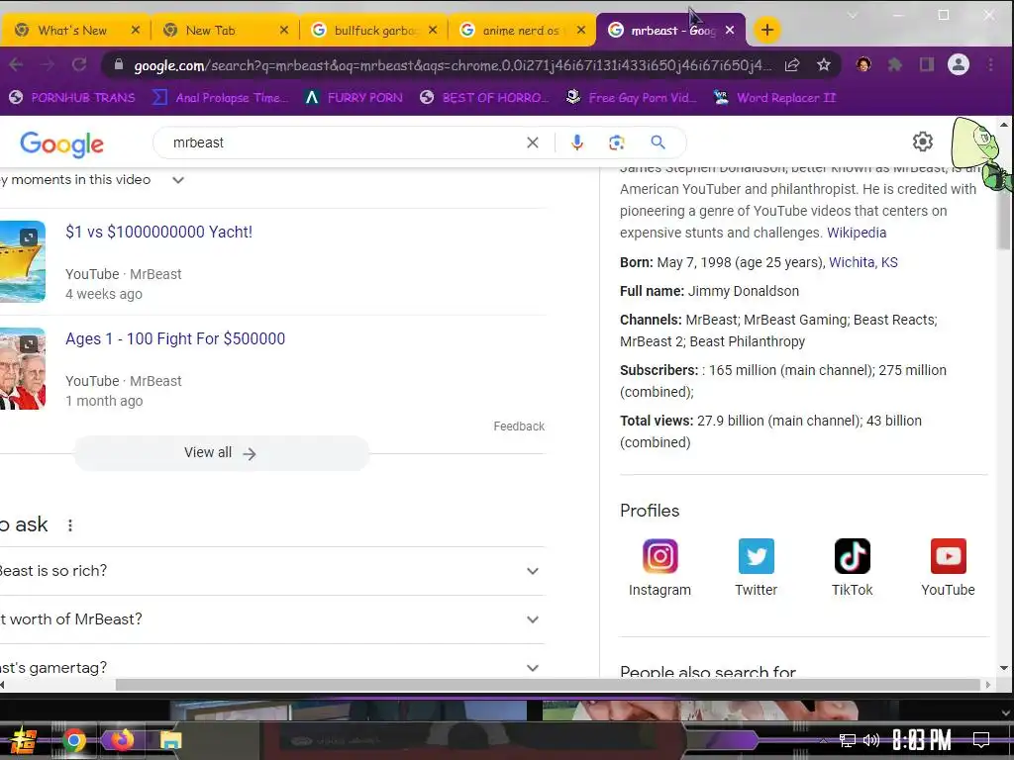Launch Chrome from the taskbar
The width and height of the screenshot is (1014, 760).
coord(73,740)
